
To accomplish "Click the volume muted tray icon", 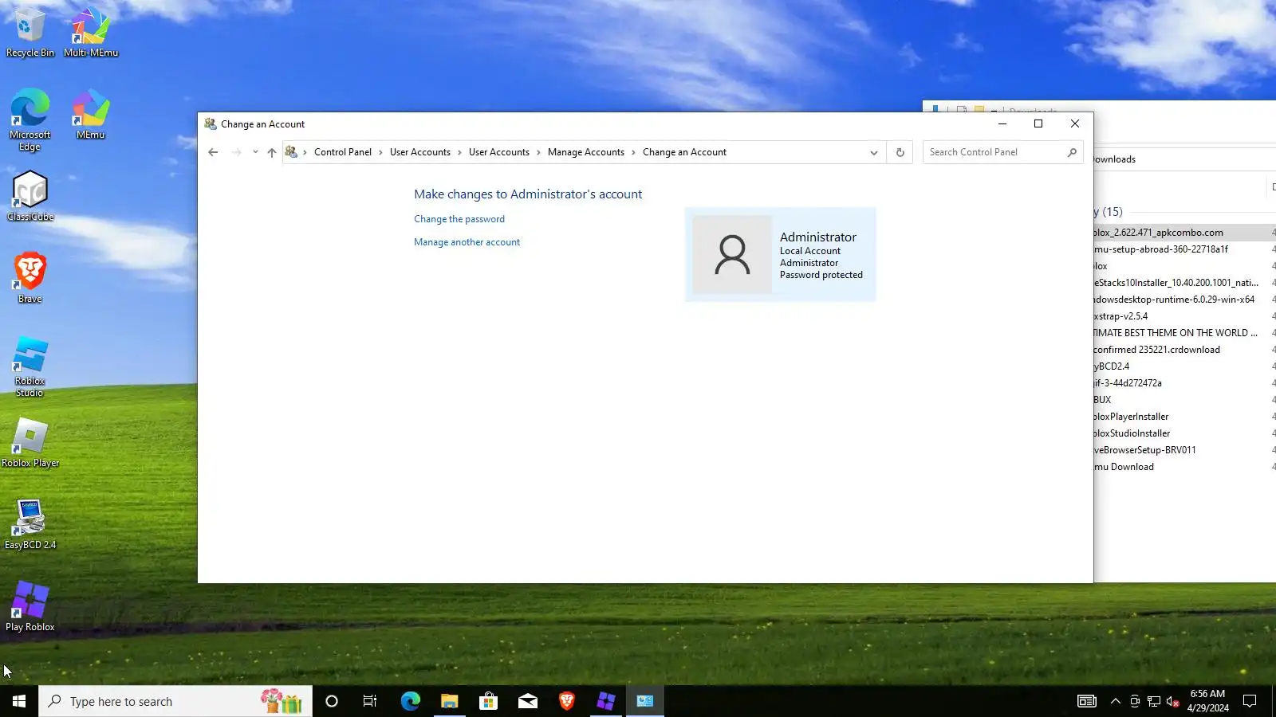I will tap(1172, 701).
